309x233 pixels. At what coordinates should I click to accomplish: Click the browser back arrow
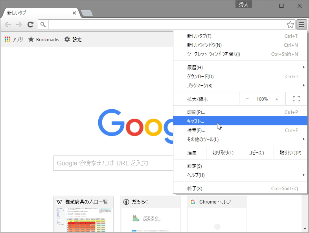pyautogui.click(x=8, y=25)
